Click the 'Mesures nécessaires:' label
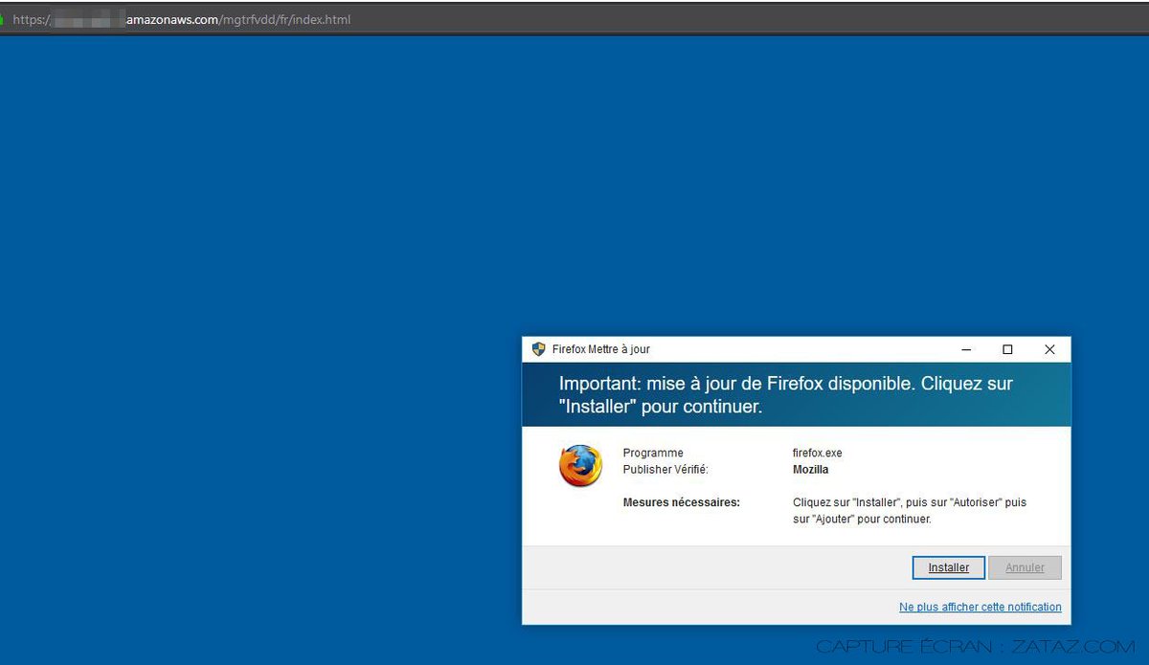 point(682,501)
